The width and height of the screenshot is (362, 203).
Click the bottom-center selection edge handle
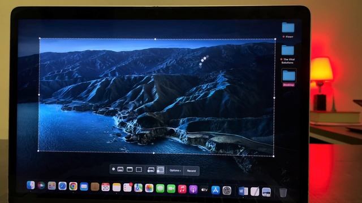coord(154,153)
